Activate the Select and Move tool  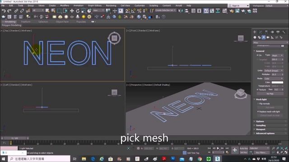pyautogui.click(x=72, y=11)
